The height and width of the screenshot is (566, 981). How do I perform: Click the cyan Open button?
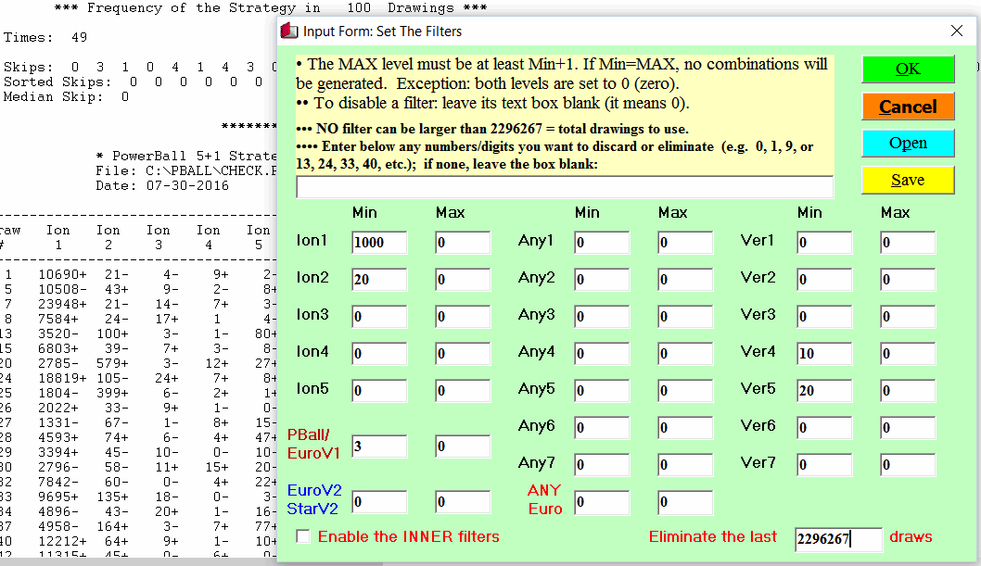pos(908,144)
